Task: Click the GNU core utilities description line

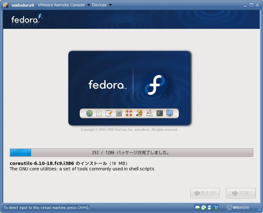Action: point(82,169)
